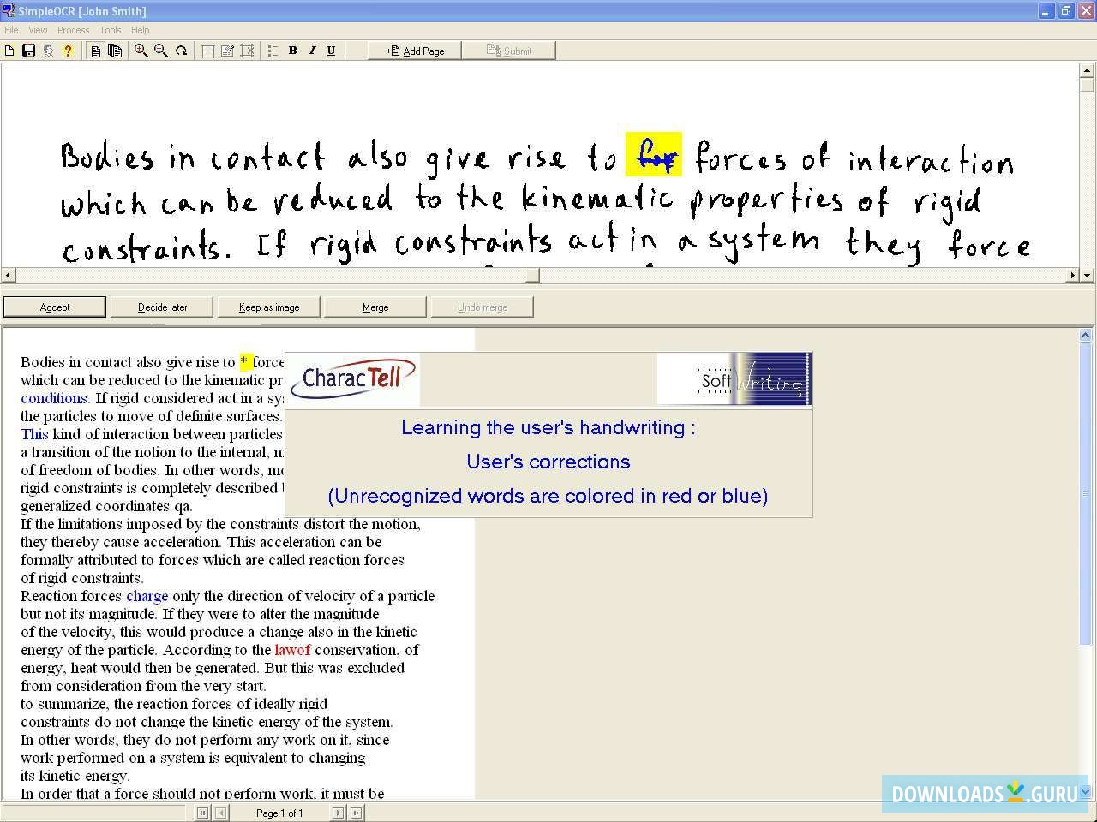The height and width of the screenshot is (822, 1097).
Task: Toggle underline formatting
Action: click(x=331, y=50)
